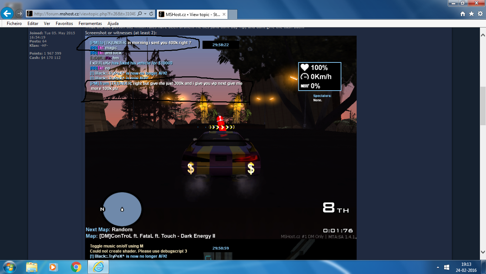Open the clock showing 19:13 24-02-2016
Screen dimensions: 486x274
[466, 267]
